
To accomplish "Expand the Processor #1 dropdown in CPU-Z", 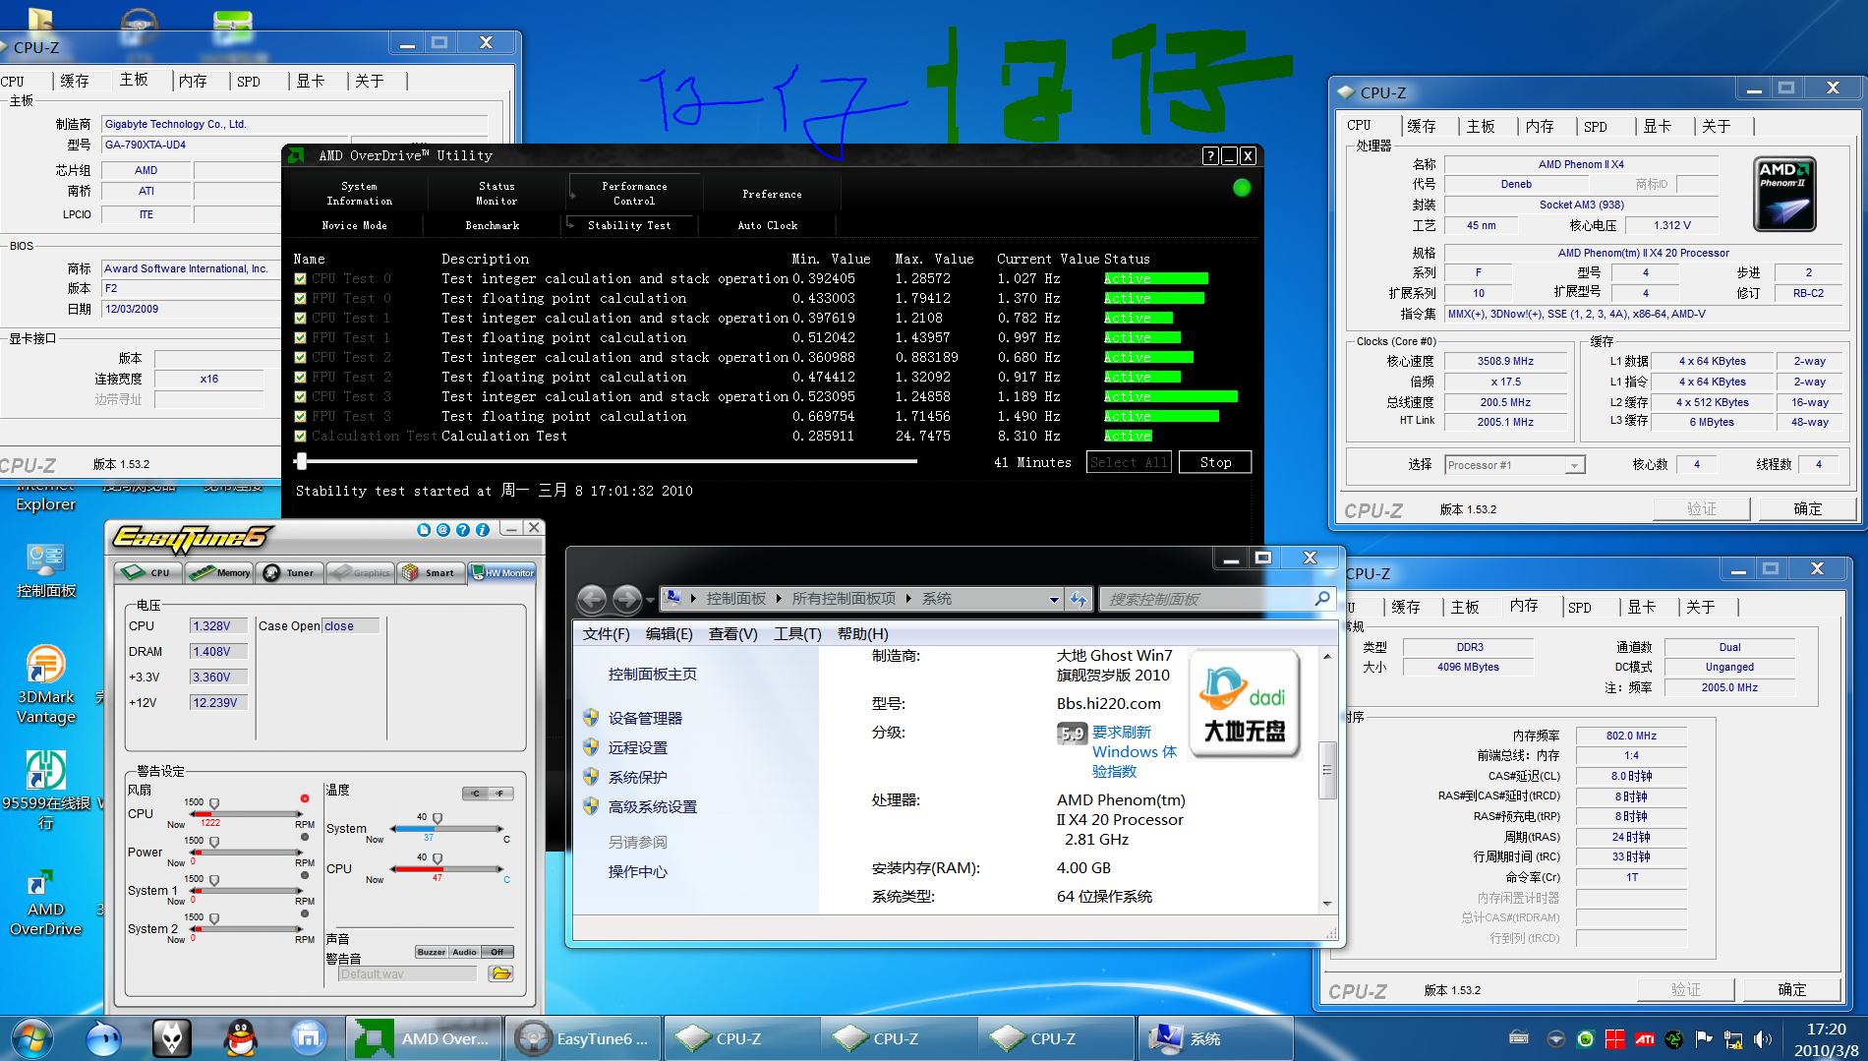I will pyautogui.click(x=1574, y=465).
